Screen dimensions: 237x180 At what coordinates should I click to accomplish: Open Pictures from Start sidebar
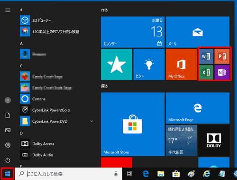point(8,130)
